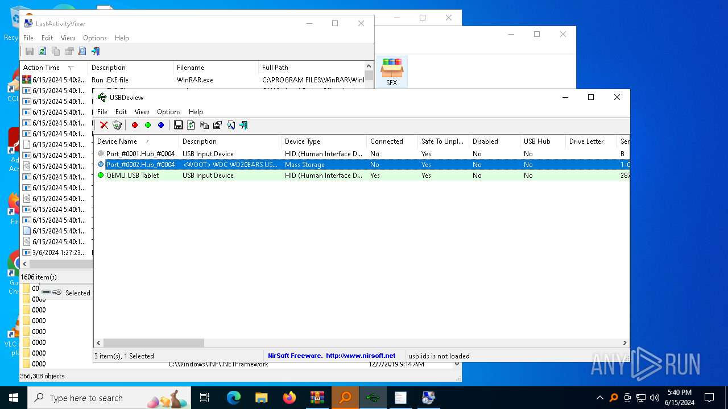
Task: Open Help menu in USBDeview
Action: (x=196, y=112)
